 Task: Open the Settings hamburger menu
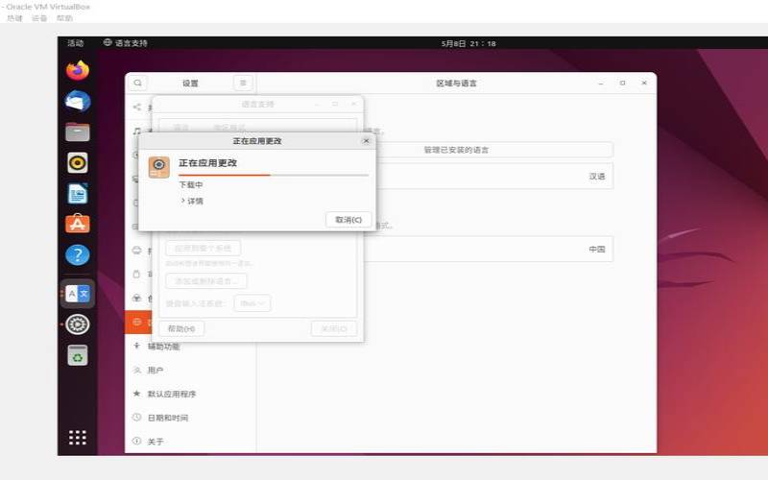click(243, 83)
